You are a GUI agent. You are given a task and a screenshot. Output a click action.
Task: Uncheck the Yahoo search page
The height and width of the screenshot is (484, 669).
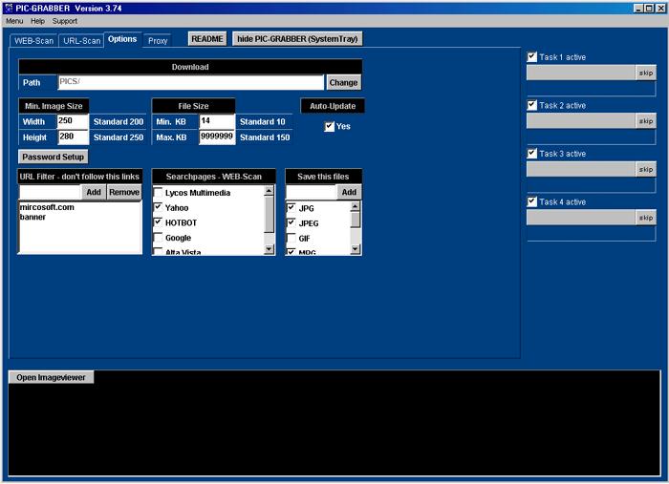click(158, 207)
